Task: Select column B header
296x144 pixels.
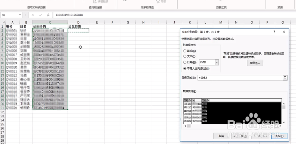Action: [x=26, y=22]
